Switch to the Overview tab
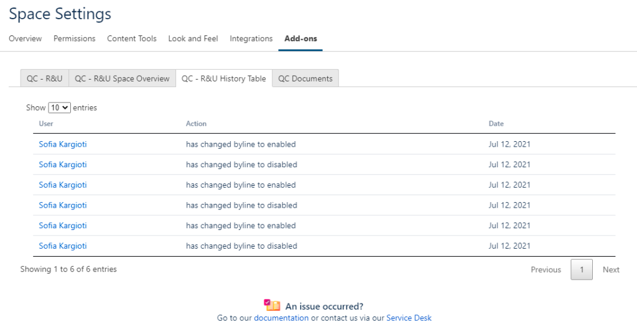Image resolution: width=637 pixels, height=327 pixels. [x=26, y=39]
